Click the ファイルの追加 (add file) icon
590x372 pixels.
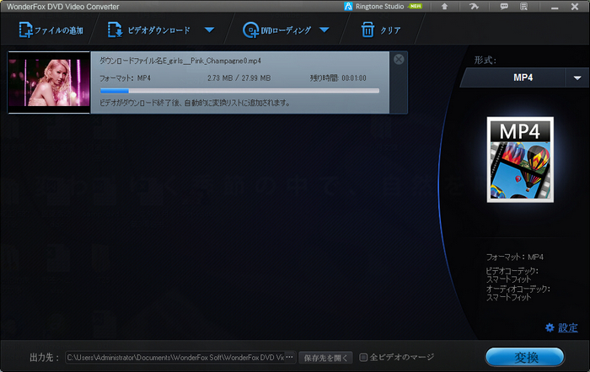coord(26,31)
